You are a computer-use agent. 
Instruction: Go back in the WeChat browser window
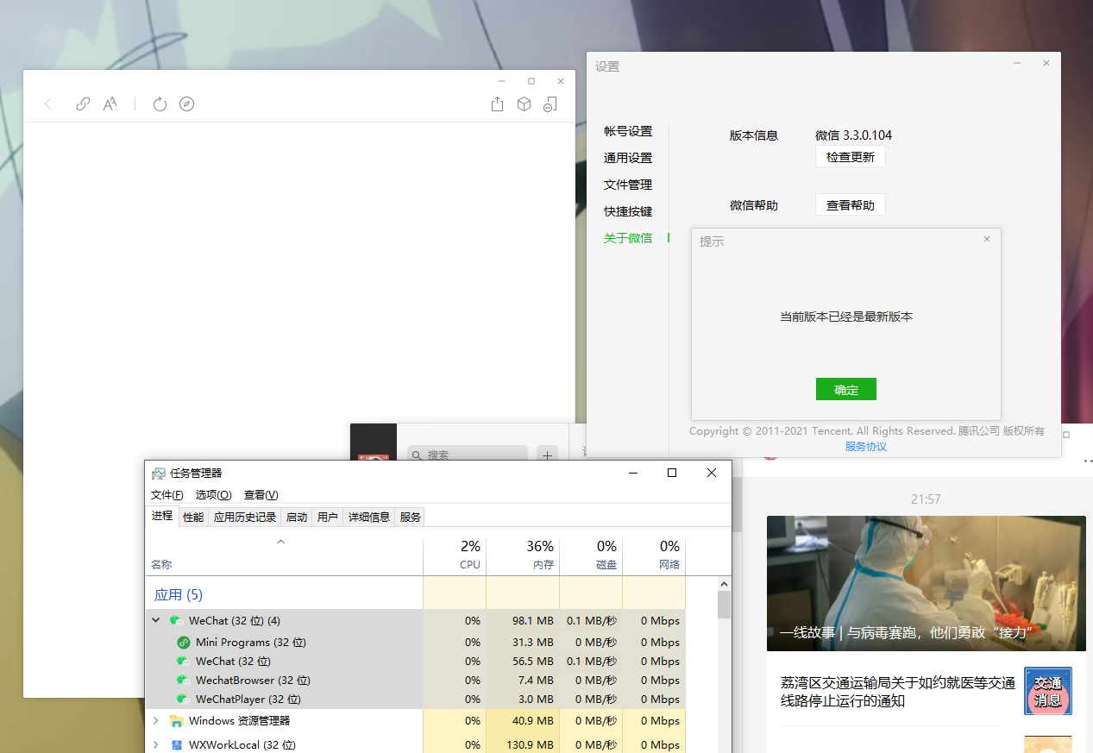48,104
